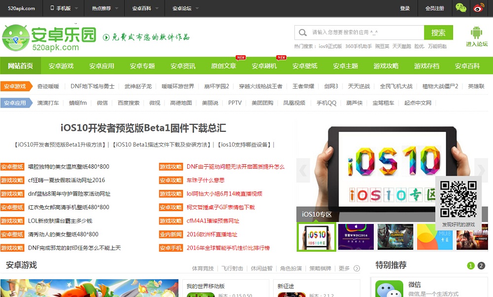Click the 安卓乐园 site logo
Image resolution: width=493 pixels, height=297 pixels.
(49, 38)
